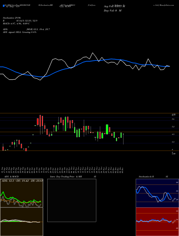179x236 pixels.
Task: Click the 'MACD: 4.87, 4.96, -0.09 C' line
Action: [16, 24]
